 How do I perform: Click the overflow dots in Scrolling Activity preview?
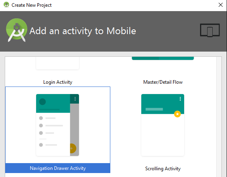(x=180, y=99)
